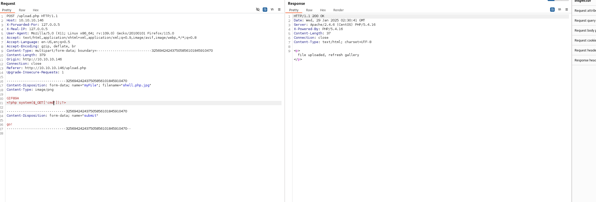Click the closing </p> tag in response body
This screenshot has width=596, height=202.
pos(298,59)
